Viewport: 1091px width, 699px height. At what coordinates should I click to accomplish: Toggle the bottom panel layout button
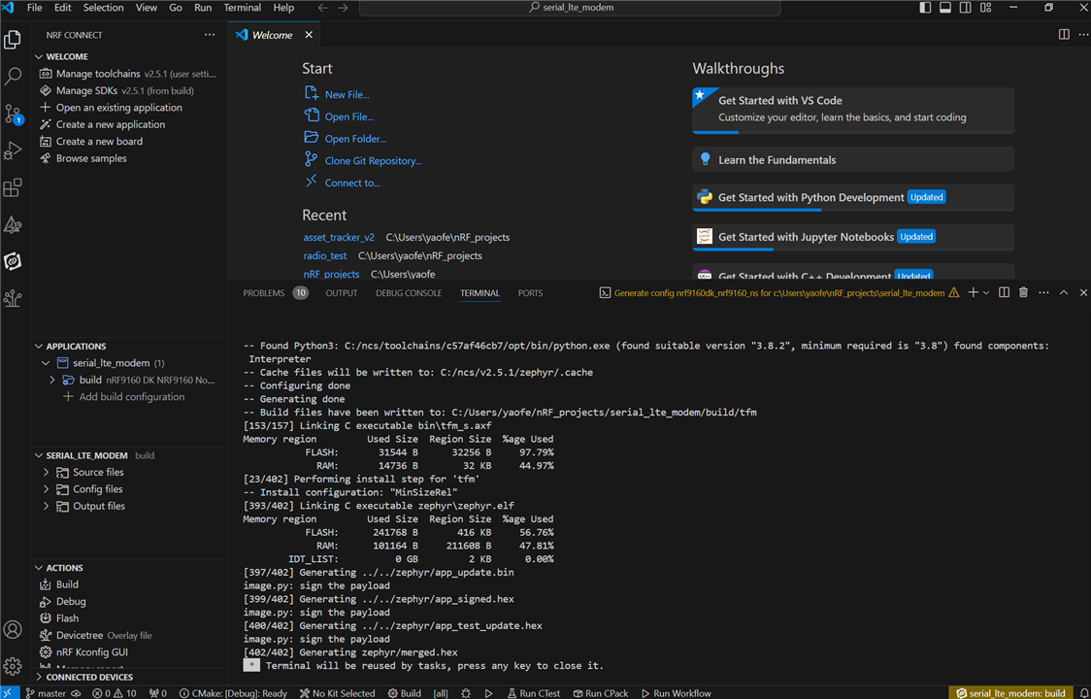pos(945,8)
